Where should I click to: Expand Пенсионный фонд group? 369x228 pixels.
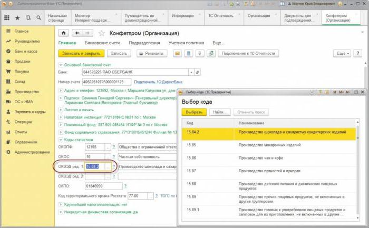[61, 125]
